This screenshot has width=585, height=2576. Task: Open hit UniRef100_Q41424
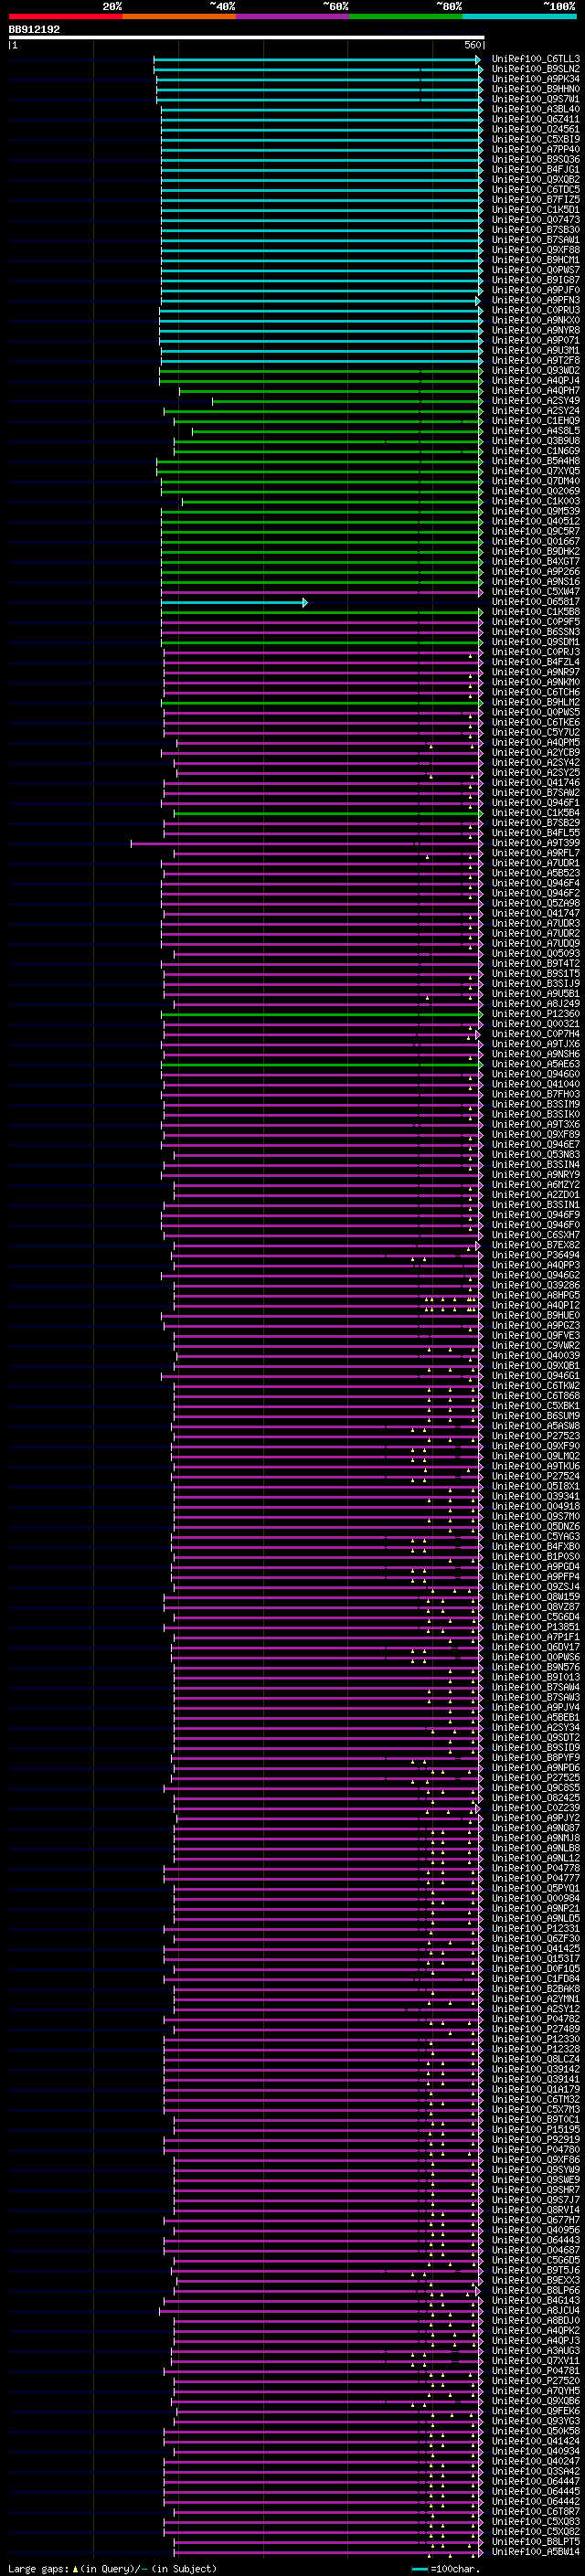(x=535, y=2440)
